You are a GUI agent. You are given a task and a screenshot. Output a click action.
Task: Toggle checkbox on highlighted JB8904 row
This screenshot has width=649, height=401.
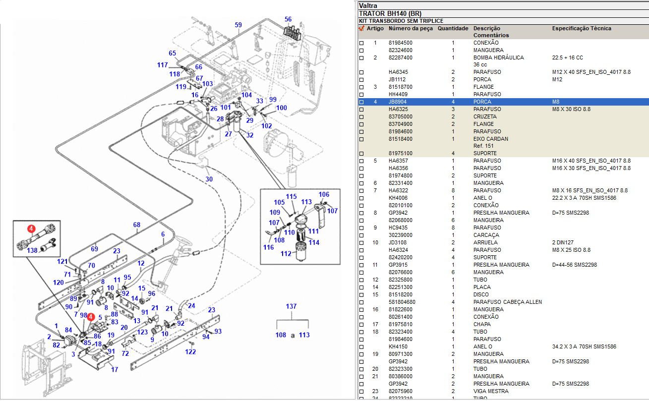pyautogui.click(x=361, y=102)
